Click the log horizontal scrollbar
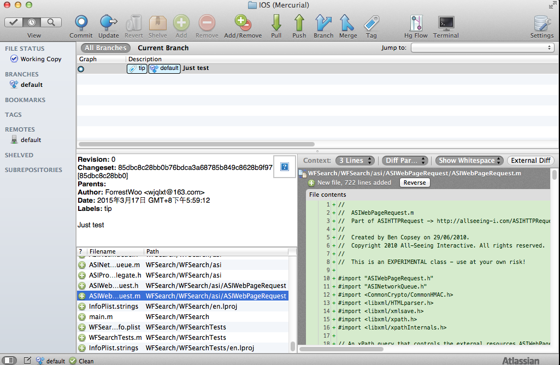The image size is (560, 365). click(x=197, y=144)
